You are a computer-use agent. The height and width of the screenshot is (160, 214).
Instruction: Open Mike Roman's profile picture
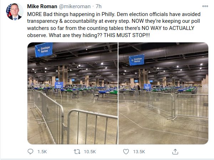pyautogui.click(x=14, y=12)
